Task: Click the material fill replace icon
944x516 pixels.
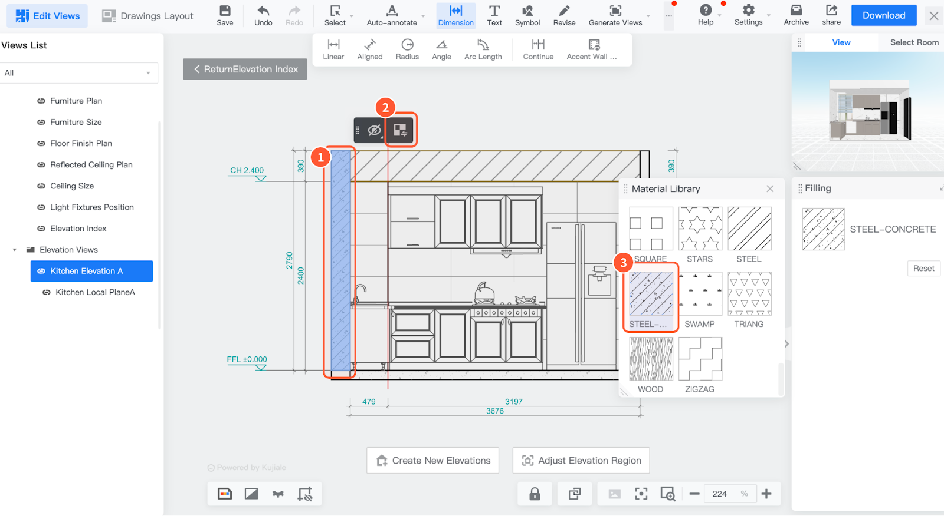Action: 401,130
